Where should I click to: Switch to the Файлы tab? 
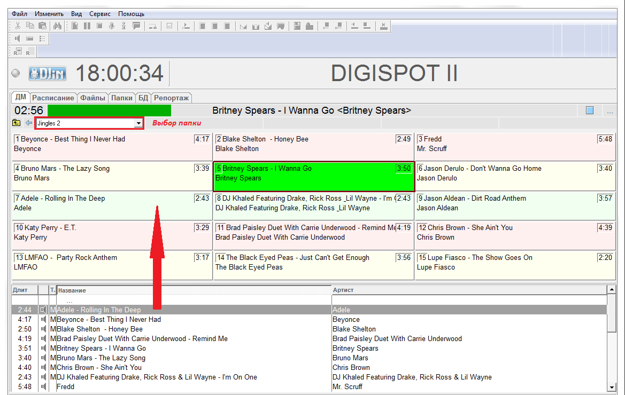point(92,98)
